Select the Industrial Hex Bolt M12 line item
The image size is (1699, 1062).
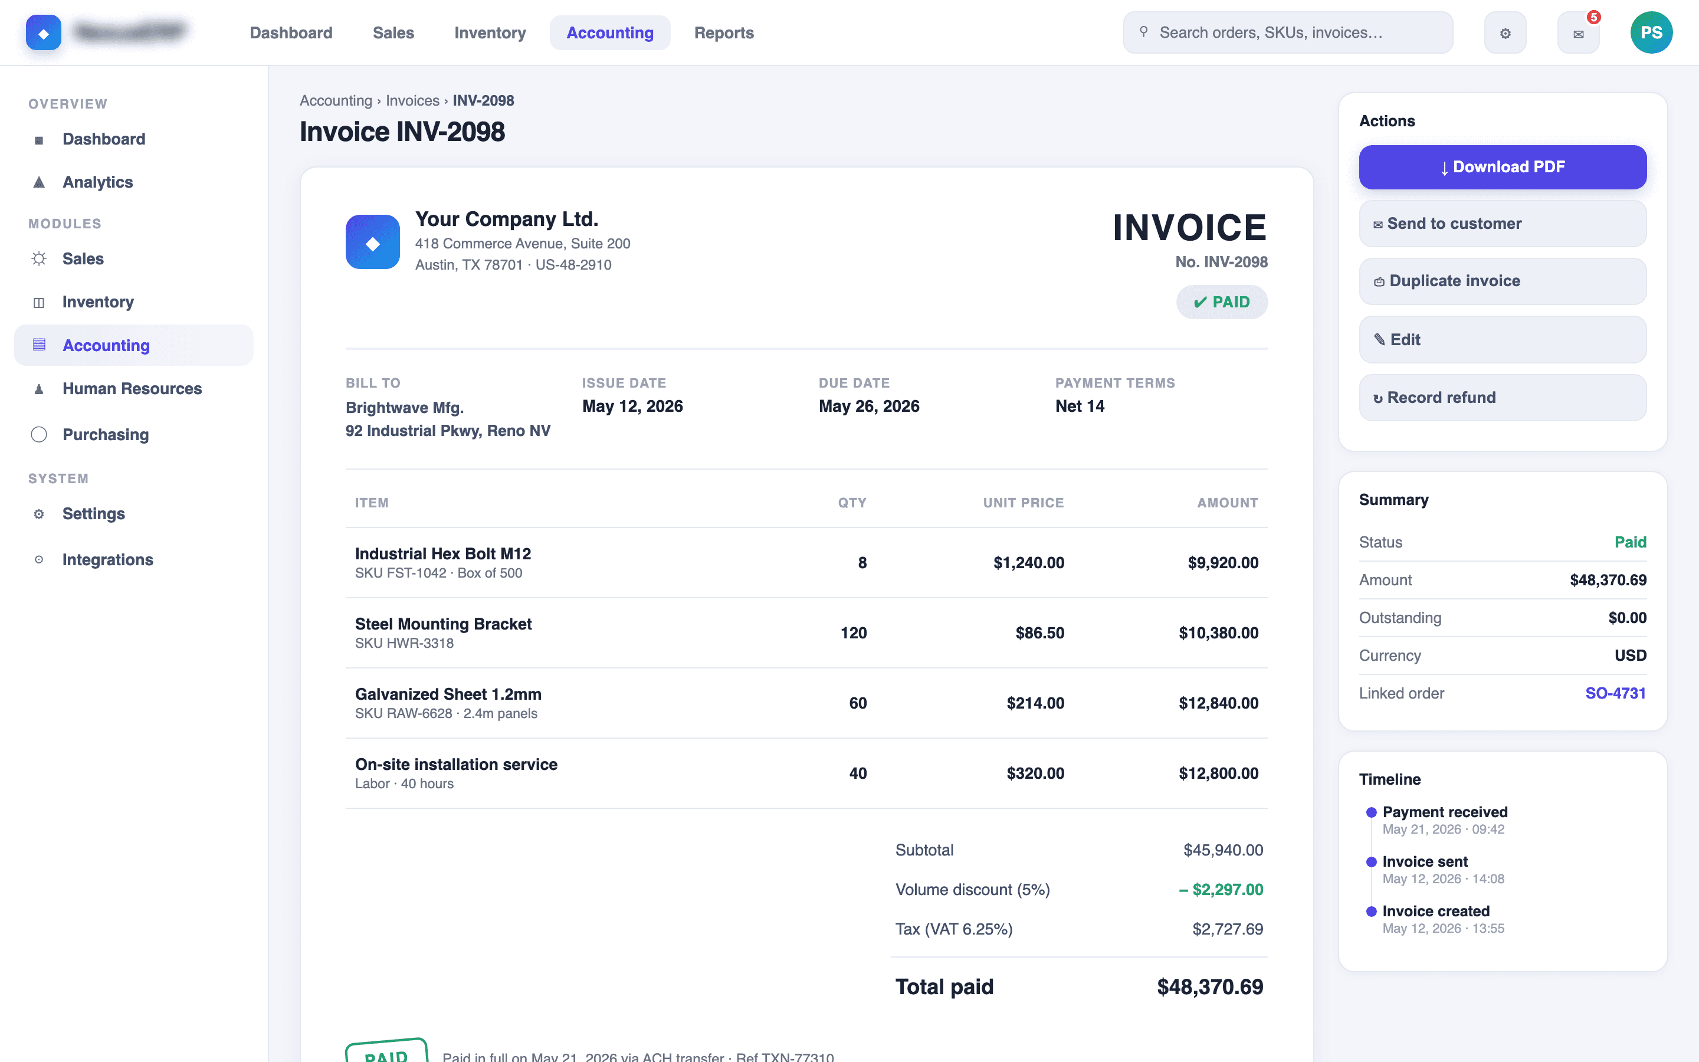[x=806, y=563]
